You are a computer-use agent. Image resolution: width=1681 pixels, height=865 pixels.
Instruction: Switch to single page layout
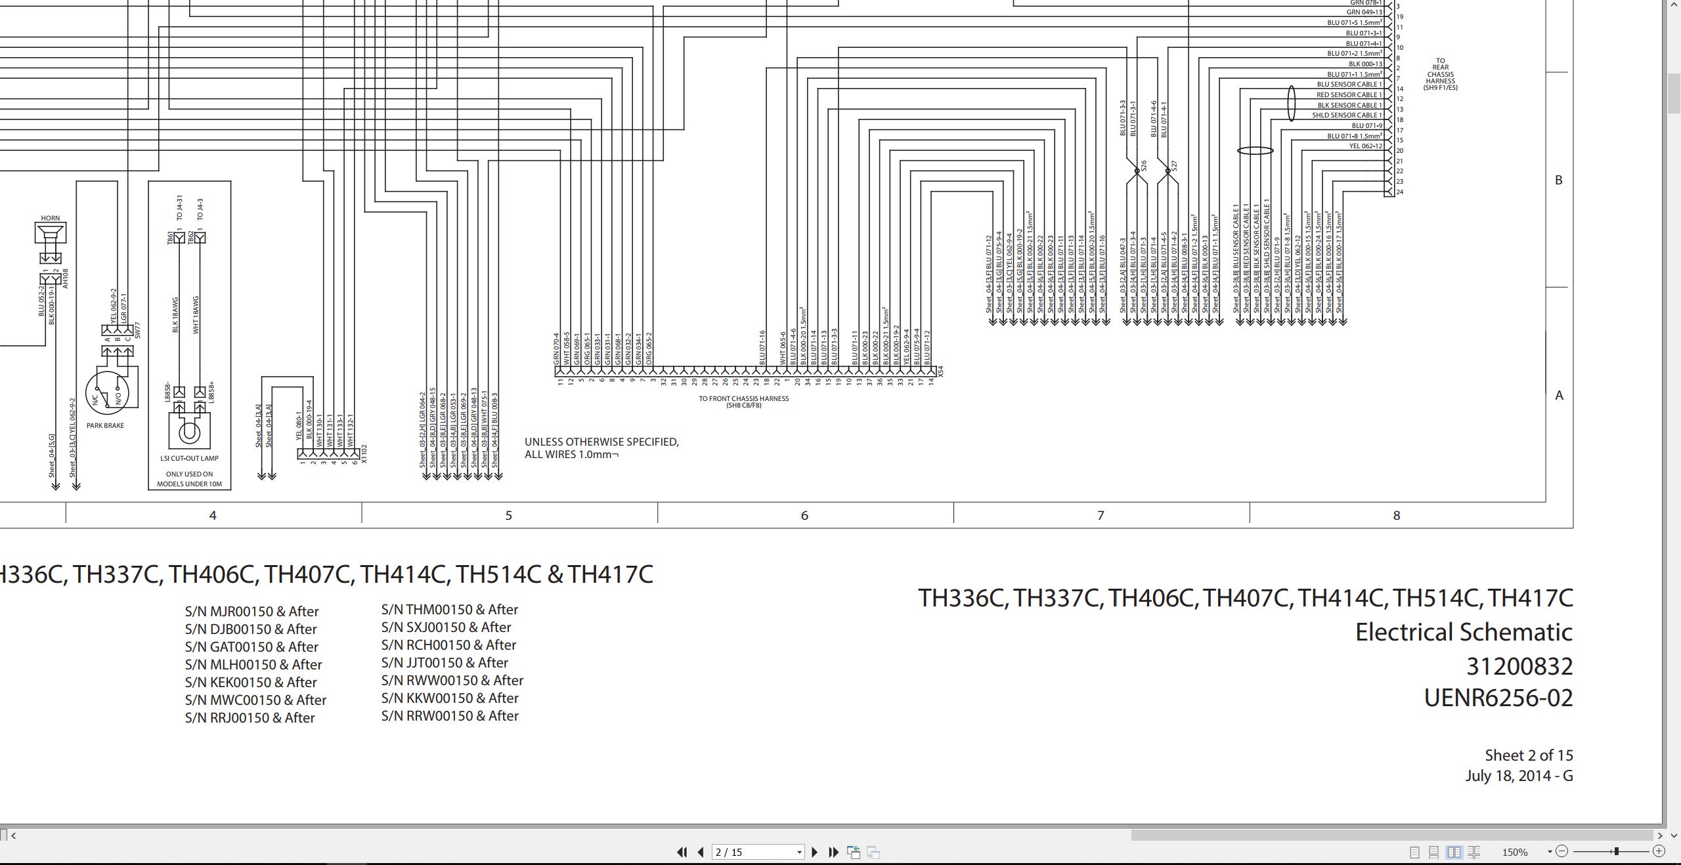point(1414,852)
